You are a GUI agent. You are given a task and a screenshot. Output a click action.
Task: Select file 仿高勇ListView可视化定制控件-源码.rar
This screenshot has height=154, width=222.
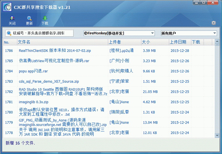click(x=54, y=61)
